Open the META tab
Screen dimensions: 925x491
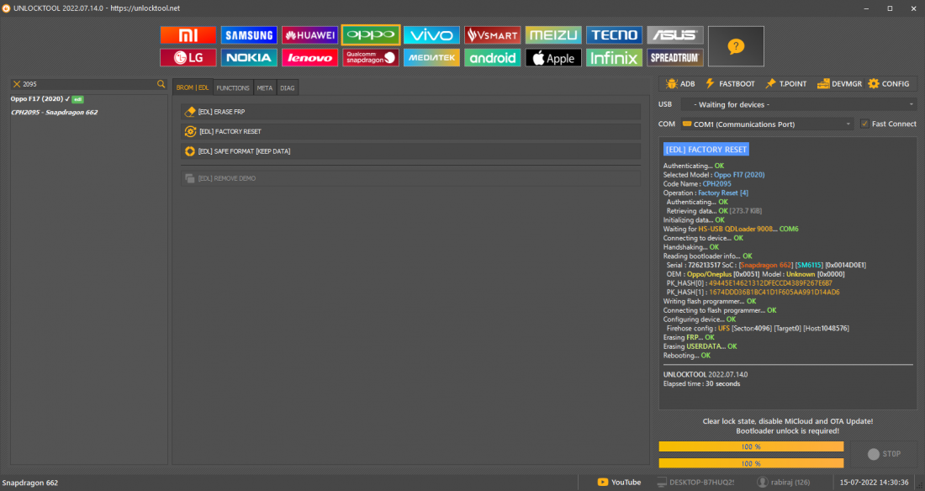pyautogui.click(x=264, y=88)
